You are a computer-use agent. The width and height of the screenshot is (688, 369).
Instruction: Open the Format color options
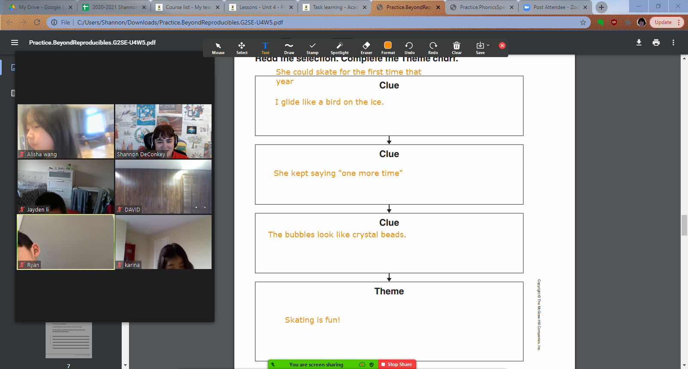coord(388,48)
